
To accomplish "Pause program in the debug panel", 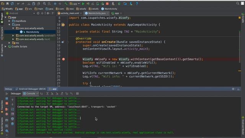I will [7, 99].
